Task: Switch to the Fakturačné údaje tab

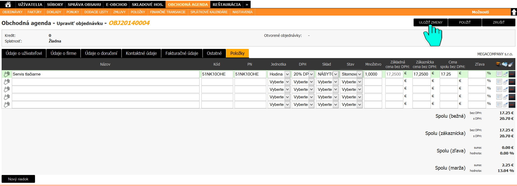Action: coord(182,53)
